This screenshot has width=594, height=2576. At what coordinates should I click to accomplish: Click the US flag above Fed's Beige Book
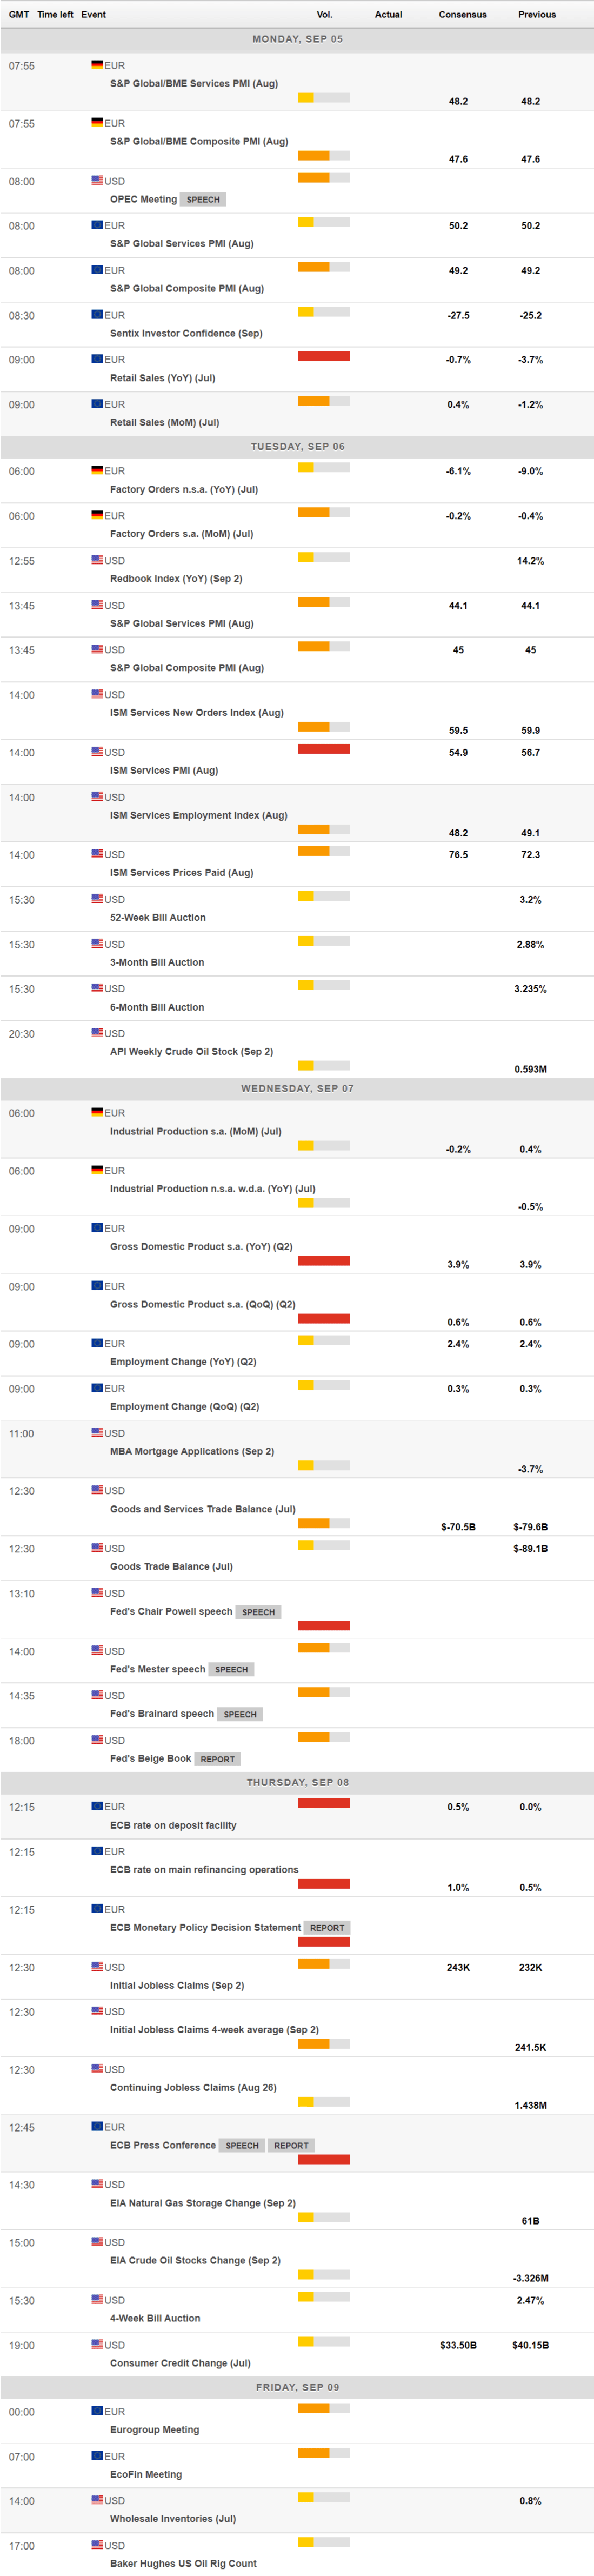coord(97,1740)
